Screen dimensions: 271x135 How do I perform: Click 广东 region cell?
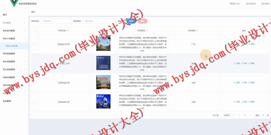click(193, 44)
